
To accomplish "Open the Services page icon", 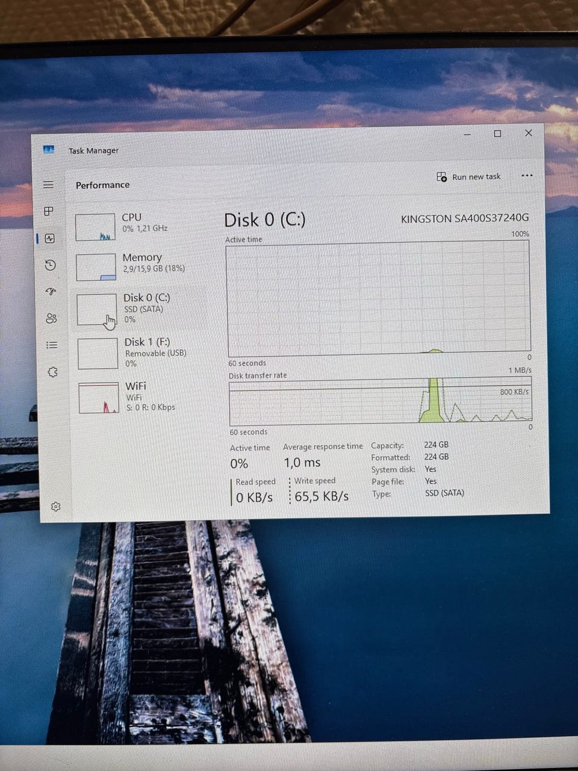I will [52, 372].
